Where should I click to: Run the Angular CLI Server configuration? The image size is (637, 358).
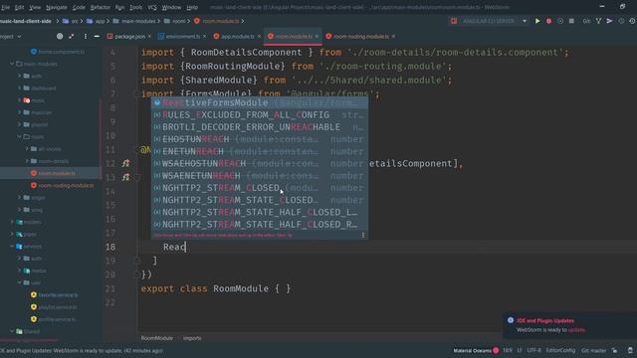(x=537, y=21)
